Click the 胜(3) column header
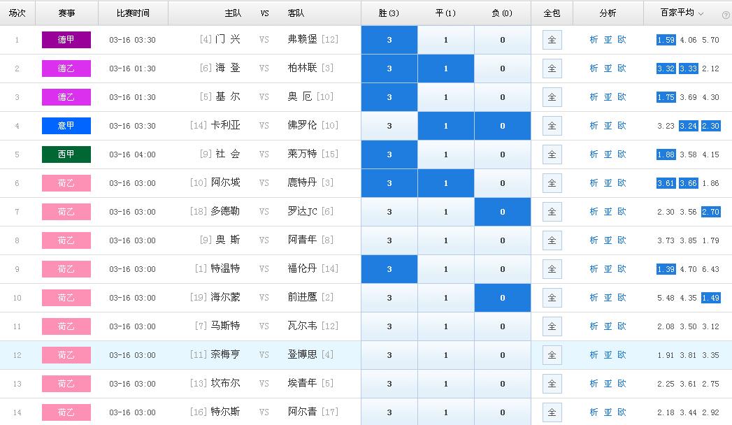This screenshot has height=425, width=732. click(x=389, y=13)
